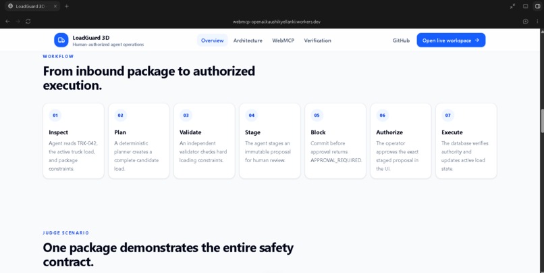Click the 'immutable proposal' description text

coord(268,152)
